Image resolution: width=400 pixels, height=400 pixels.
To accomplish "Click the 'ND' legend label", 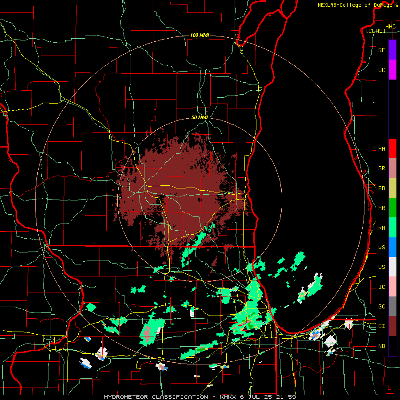I will tap(381, 346).
